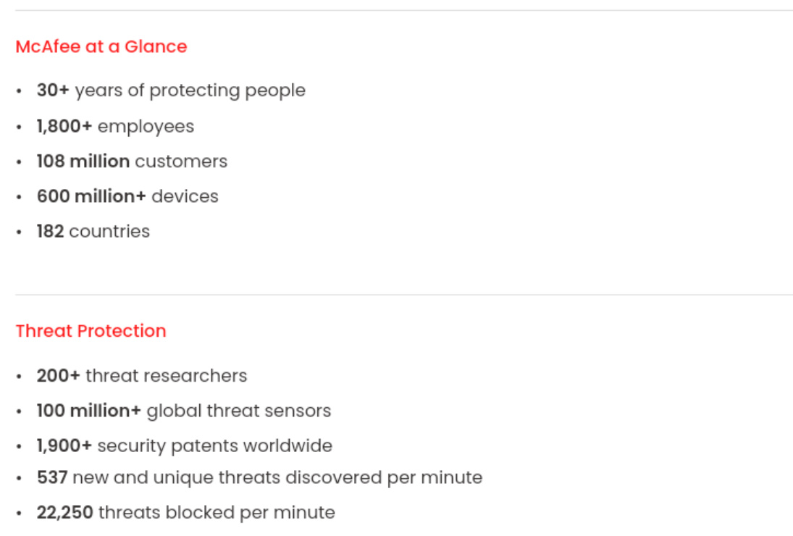Image resolution: width=793 pixels, height=536 pixels.
Task: Click the global threat sensors text
Action: click(239, 411)
